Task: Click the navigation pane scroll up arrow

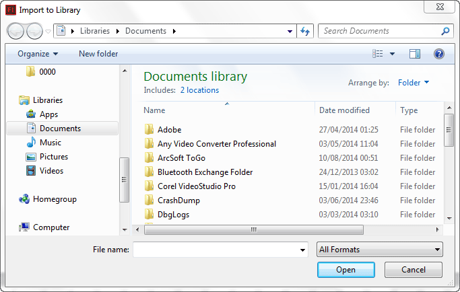Action: [125, 71]
